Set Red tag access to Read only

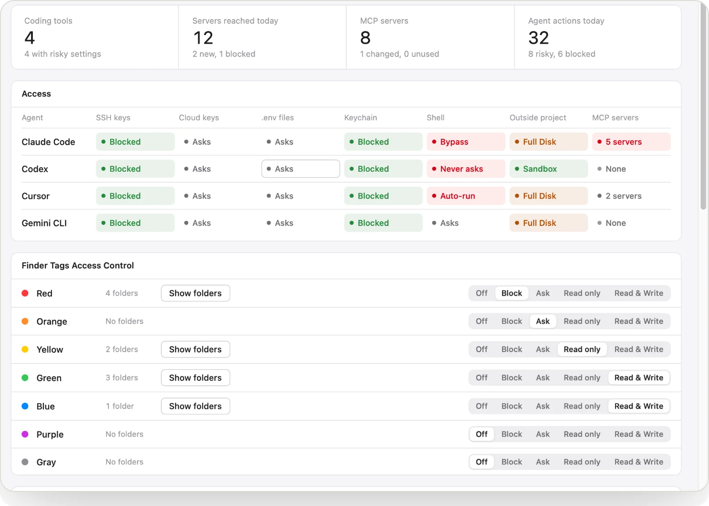click(582, 293)
